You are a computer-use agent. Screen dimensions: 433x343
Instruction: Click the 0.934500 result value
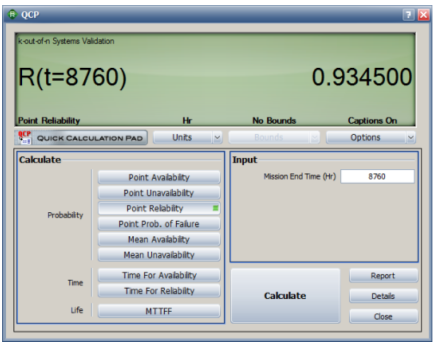click(362, 77)
